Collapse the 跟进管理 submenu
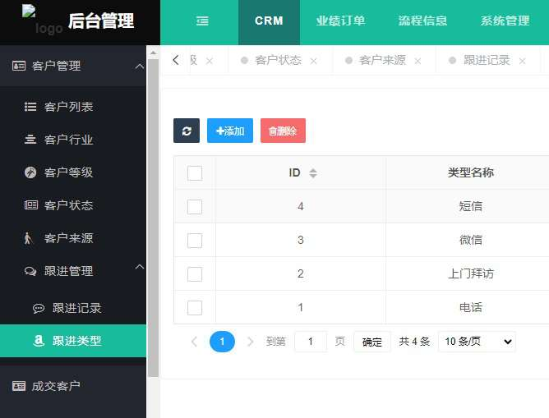The width and height of the screenshot is (549, 418). 139,268
